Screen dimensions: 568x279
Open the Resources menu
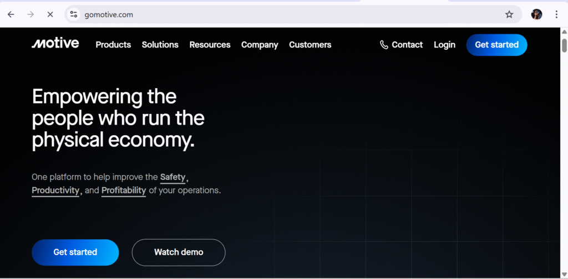210,45
